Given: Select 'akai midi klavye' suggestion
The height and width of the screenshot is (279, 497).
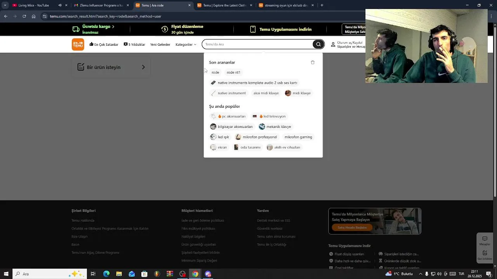Looking at the screenshot, I should pos(266,93).
